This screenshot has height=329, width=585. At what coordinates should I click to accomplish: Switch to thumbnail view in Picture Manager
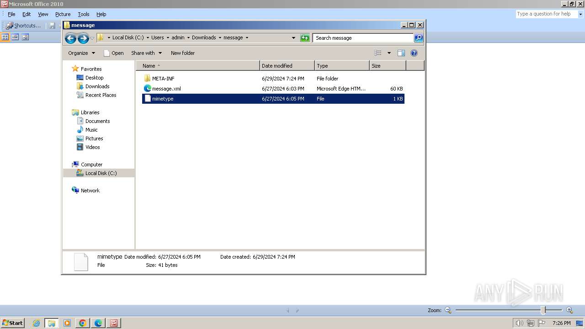(5, 37)
